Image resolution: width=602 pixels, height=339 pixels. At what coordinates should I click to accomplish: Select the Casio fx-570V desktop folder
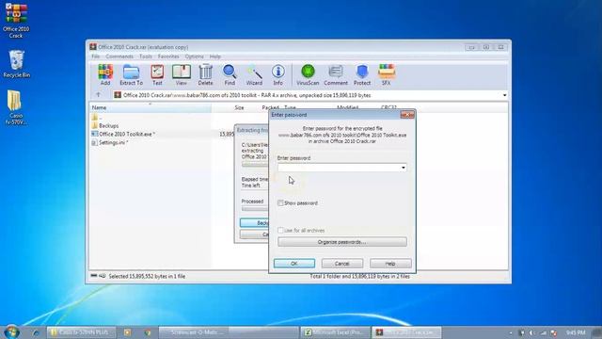pyautogui.click(x=15, y=107)
